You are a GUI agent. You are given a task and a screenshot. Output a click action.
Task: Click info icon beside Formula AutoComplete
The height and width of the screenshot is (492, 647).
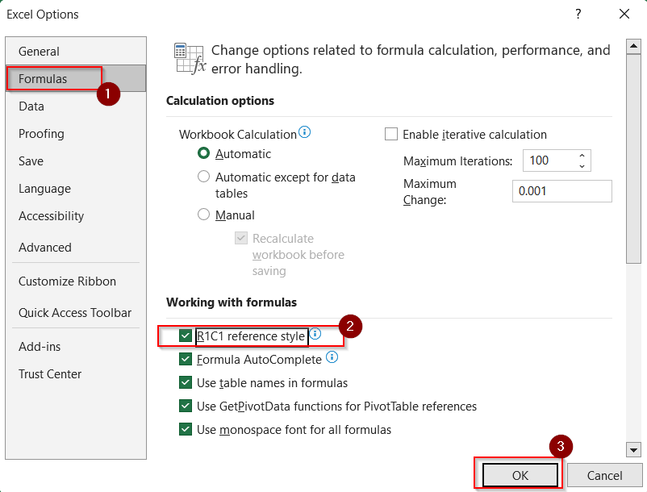click(332, 357)
